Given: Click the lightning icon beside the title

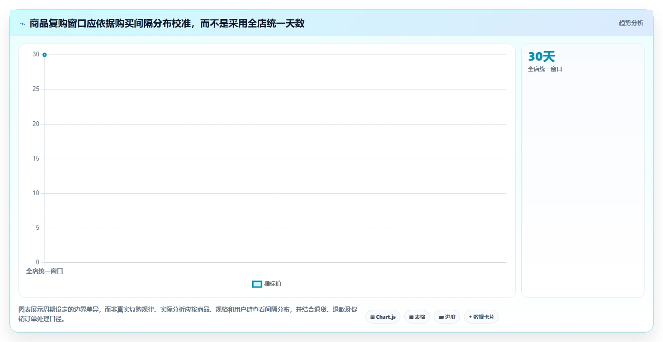Looking at the screenshot, I should click(22, 24).
